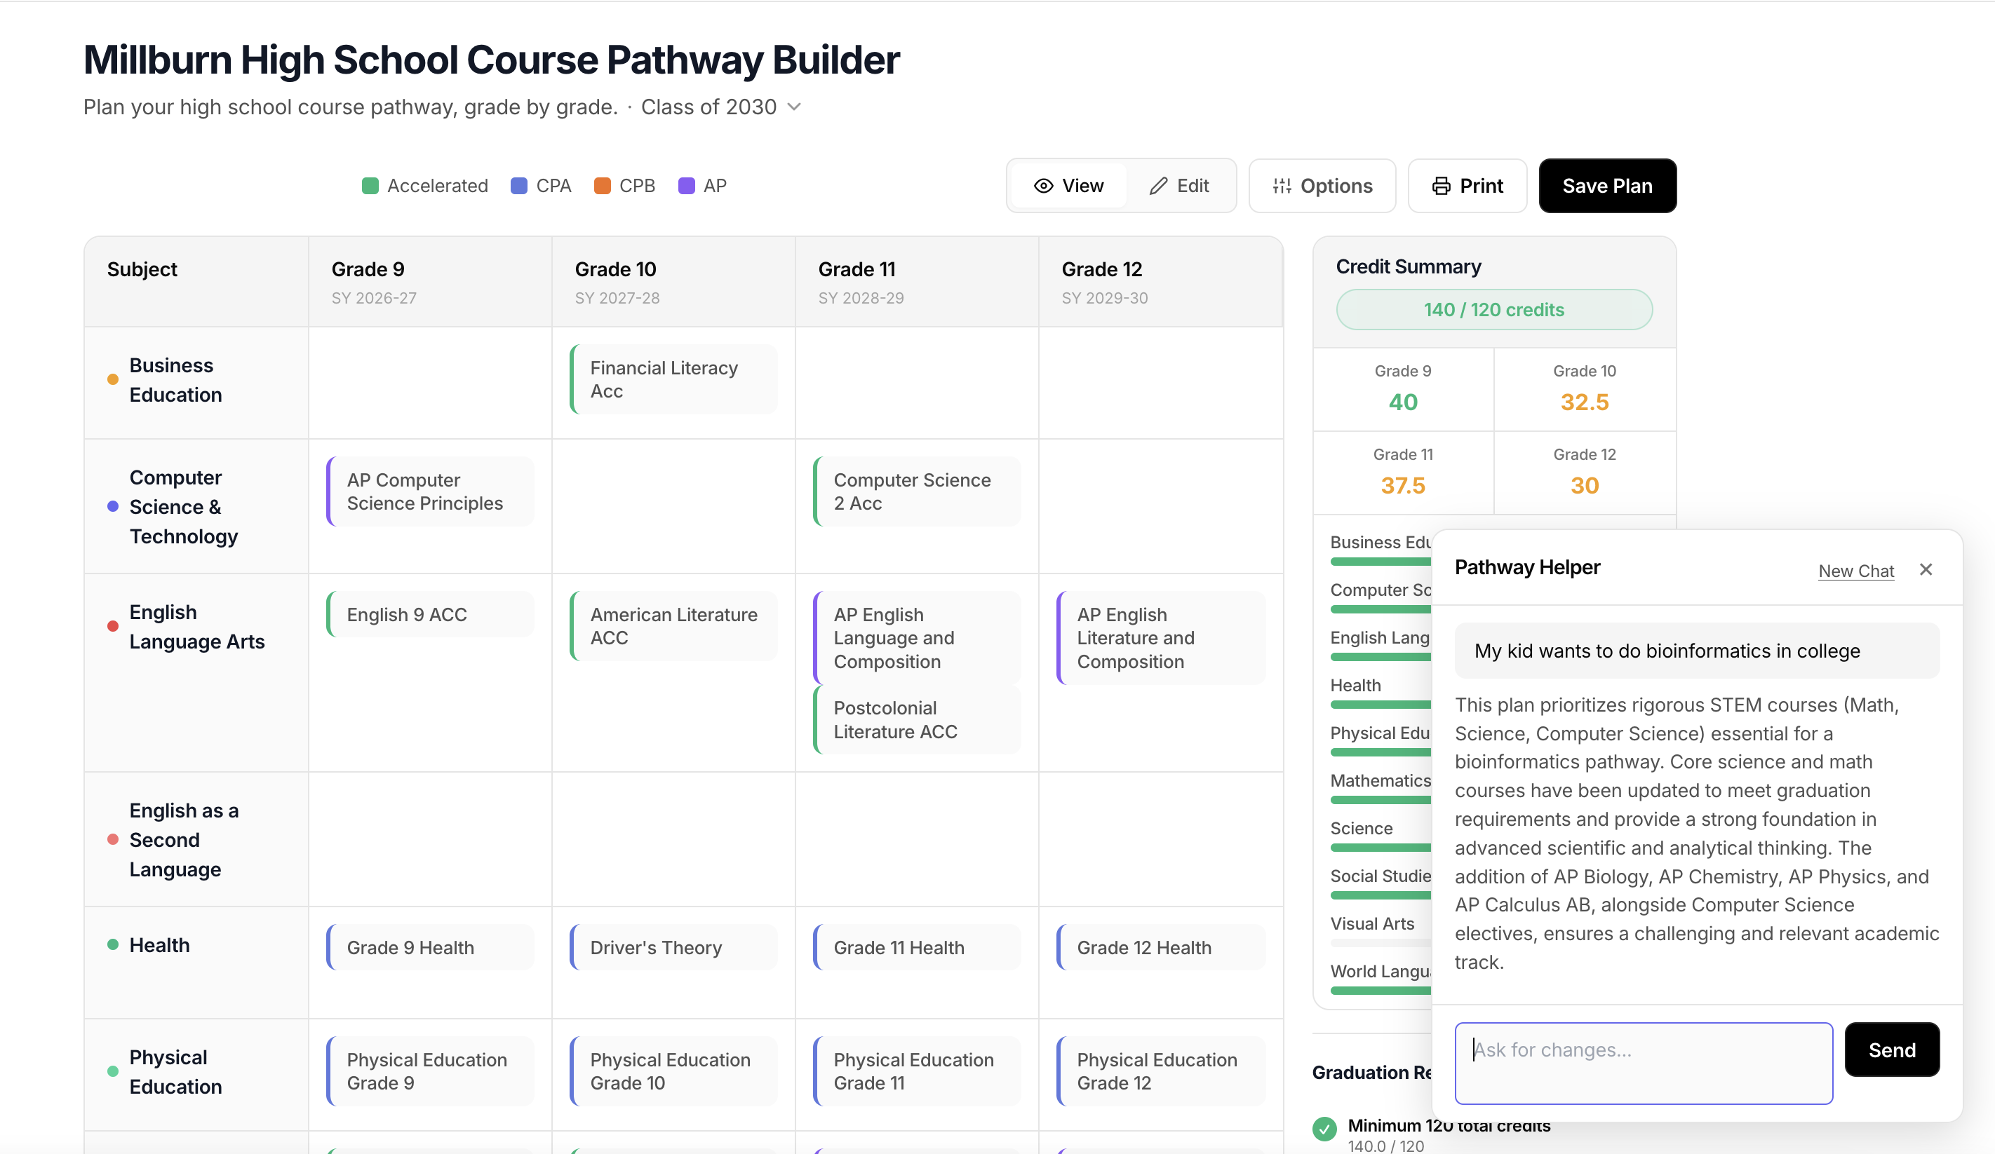Click Send in the Pathway Helper
Viewport: 1995px width, 1154px height.
pyautogui.click(x=1891, y=1050)
